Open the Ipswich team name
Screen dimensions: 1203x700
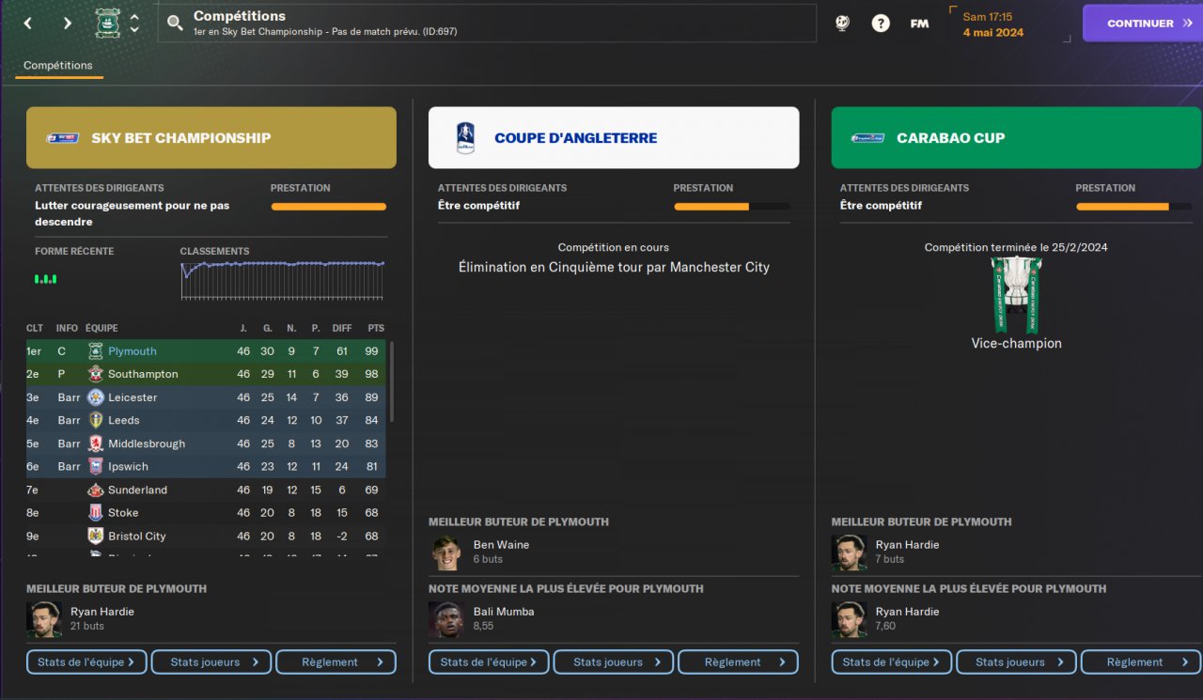[128, 466]
